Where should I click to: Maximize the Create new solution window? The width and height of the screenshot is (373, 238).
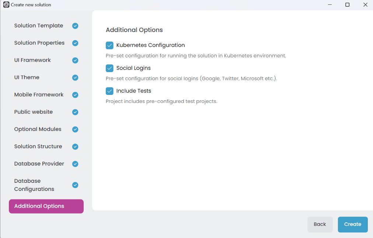pyautogui.click(x=347, y=5)
